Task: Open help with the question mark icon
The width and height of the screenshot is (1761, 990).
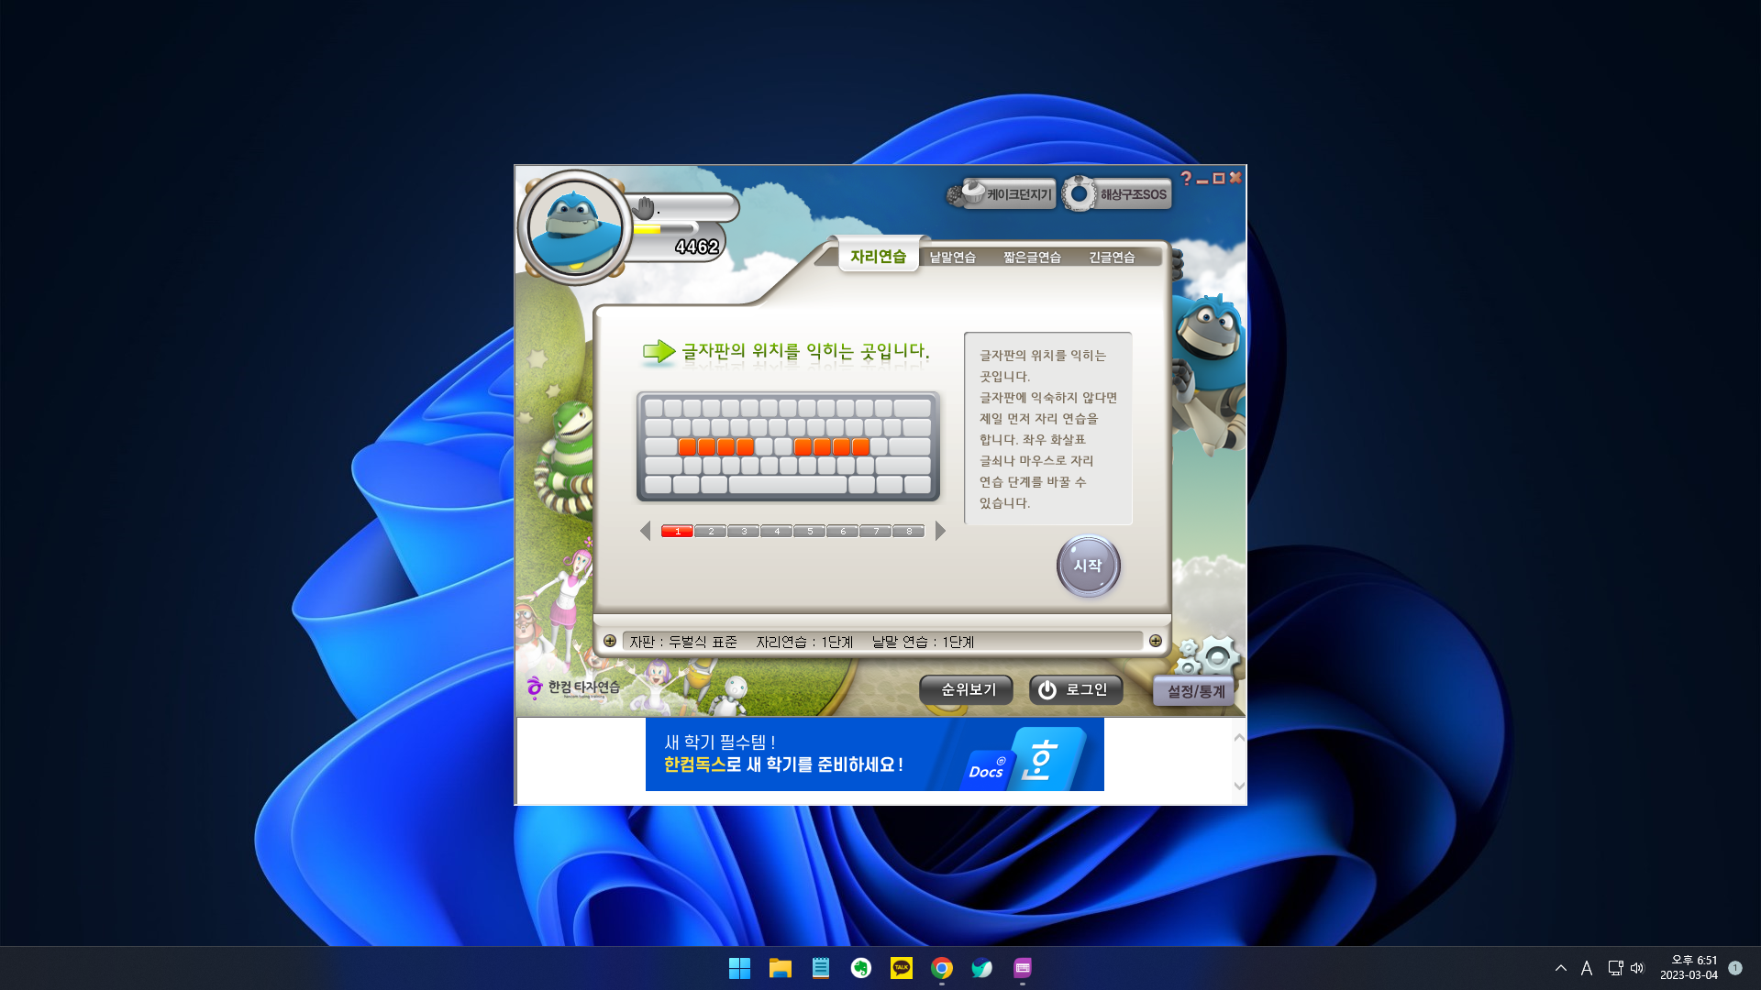Action: coord(1186,179)
